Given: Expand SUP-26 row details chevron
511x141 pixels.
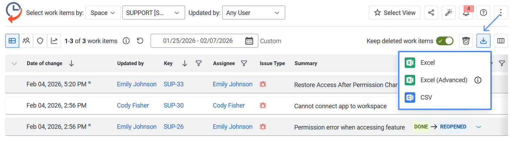Looking at the screenshot, I should click(x=479, y=127).
